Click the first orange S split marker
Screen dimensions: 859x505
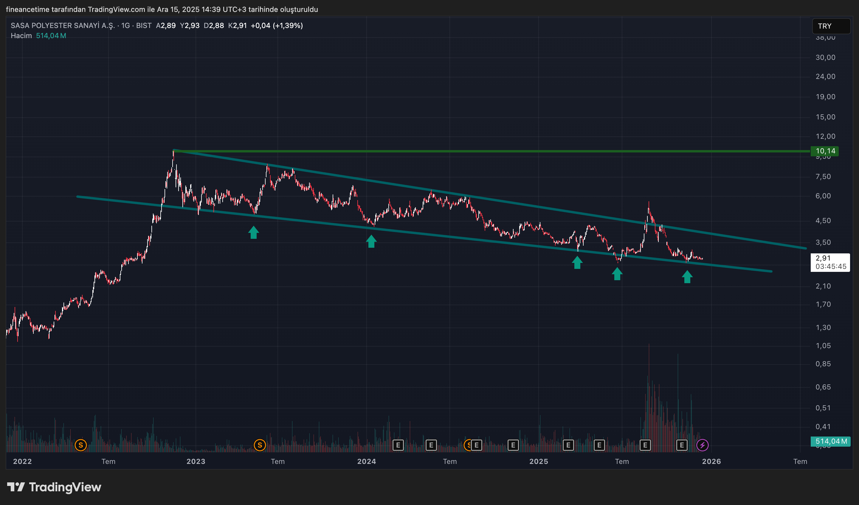(x=81, y=445)
